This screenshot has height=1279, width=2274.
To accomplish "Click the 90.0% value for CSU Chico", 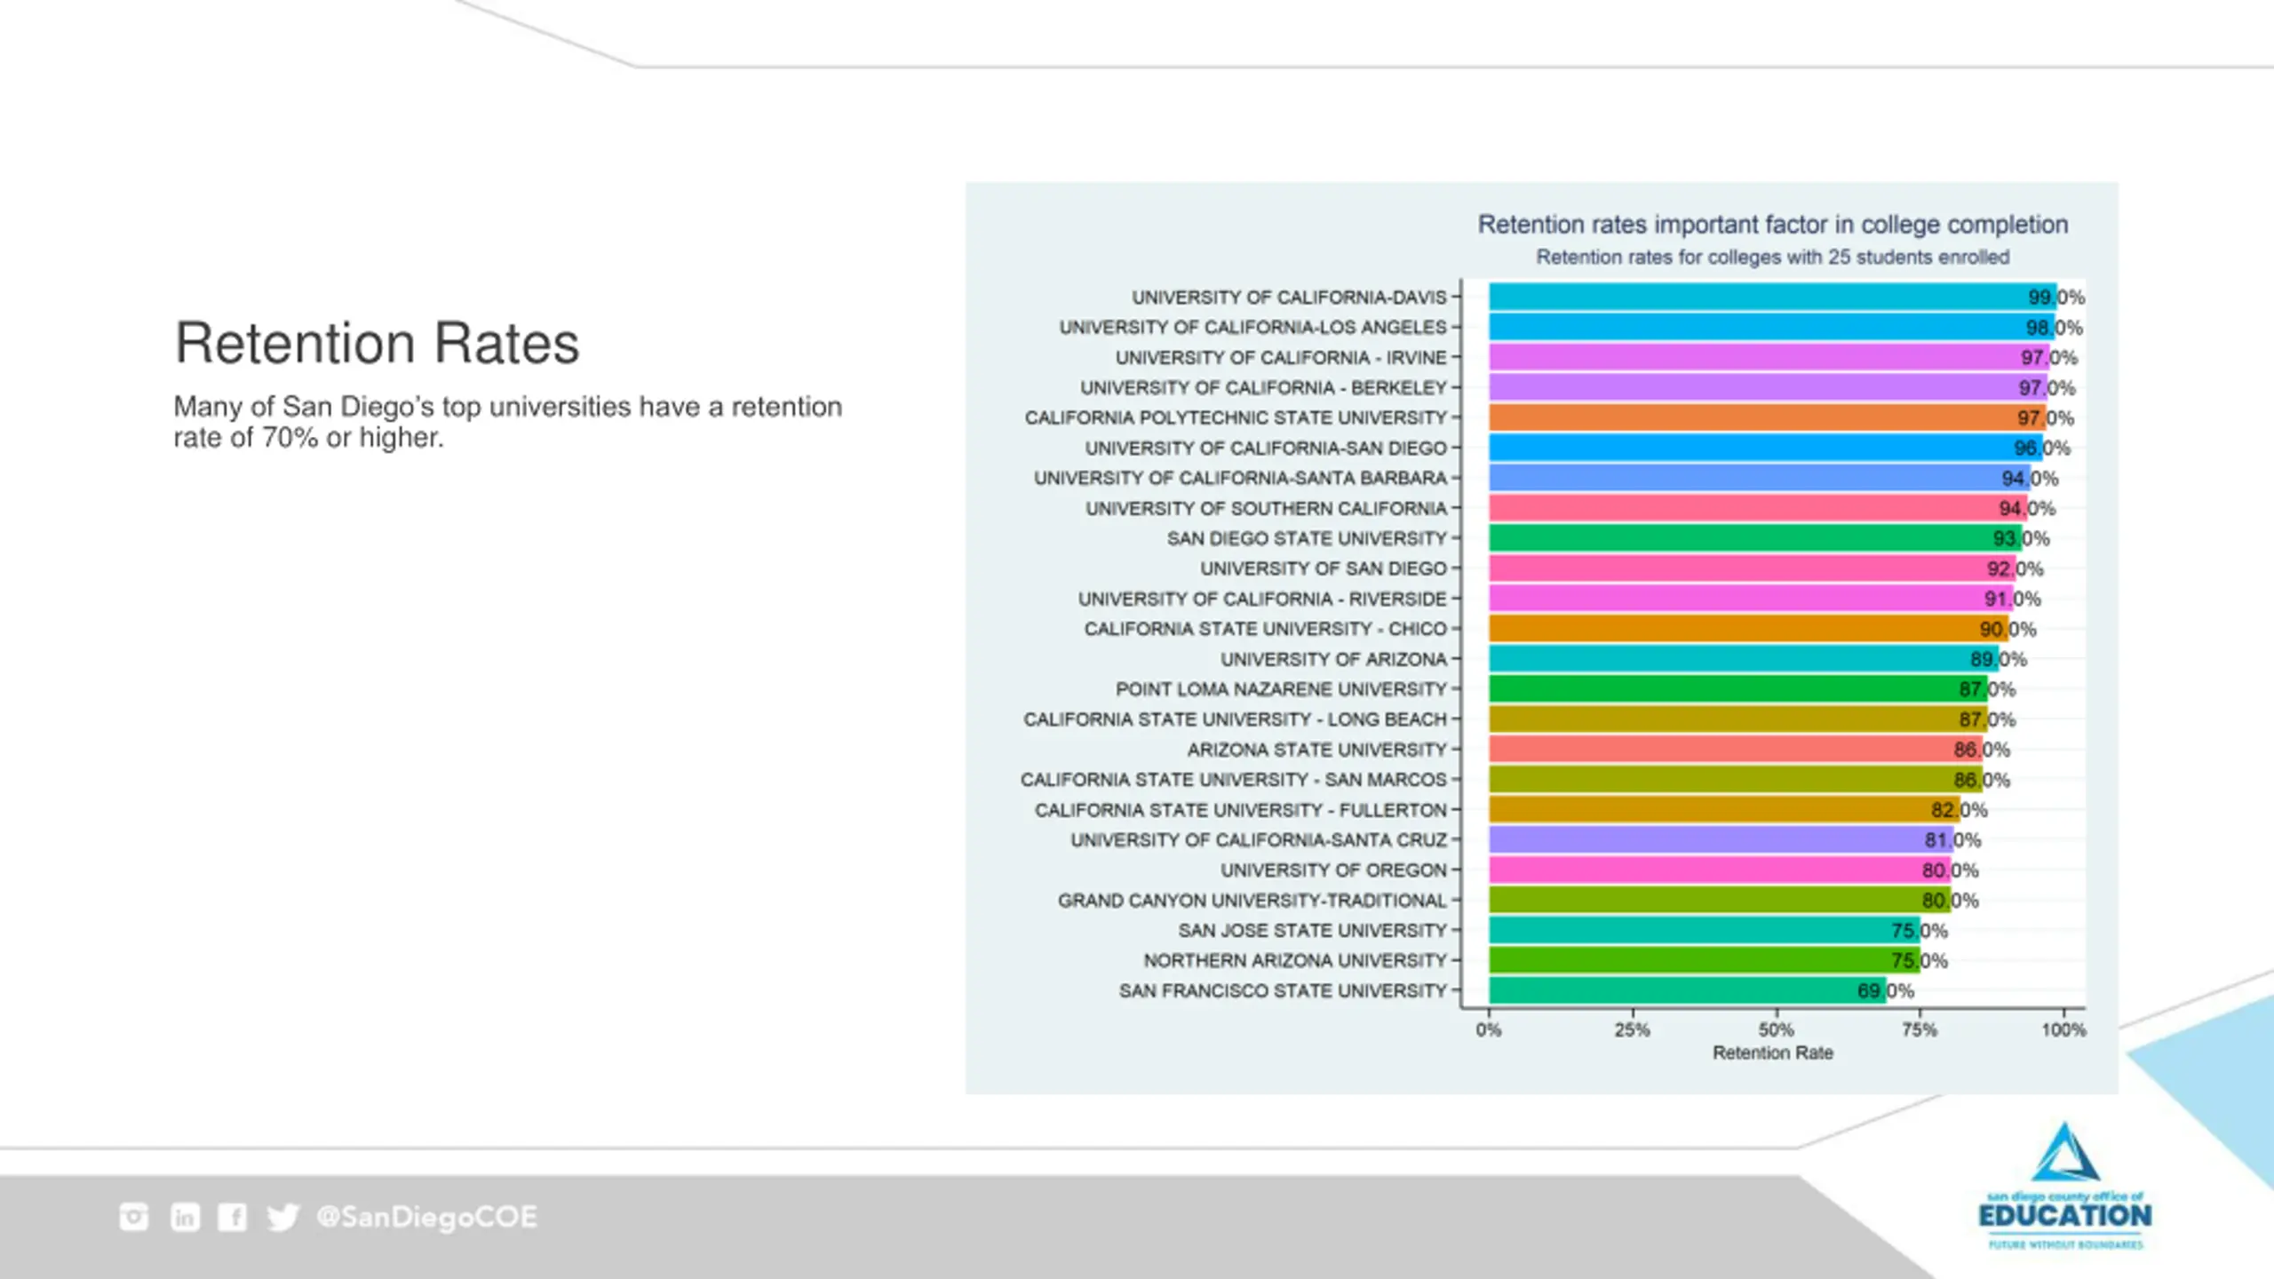I will (x=2008, y=630).
